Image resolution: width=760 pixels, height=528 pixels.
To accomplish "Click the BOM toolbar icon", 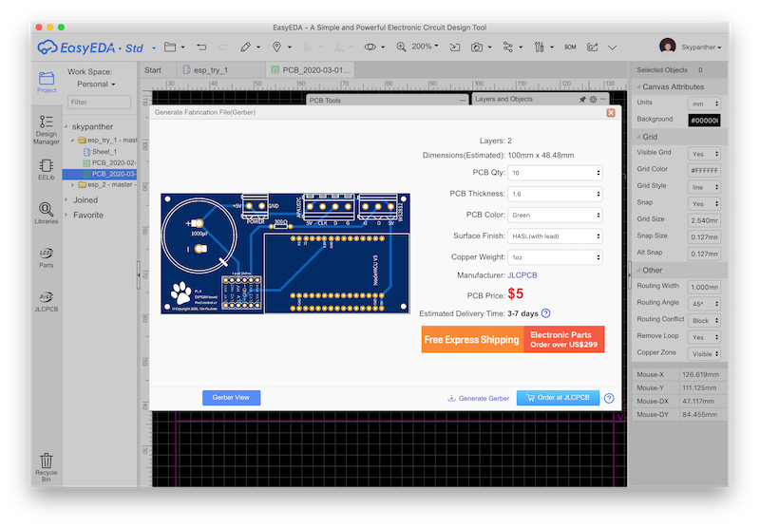I will 570,47.
